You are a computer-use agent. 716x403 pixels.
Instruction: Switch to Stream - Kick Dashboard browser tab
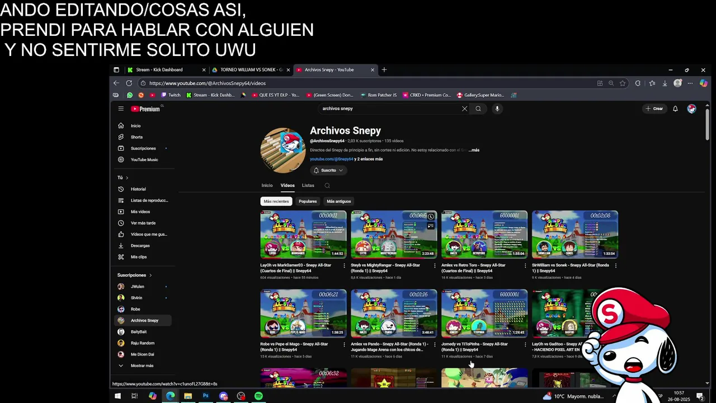coord(166,70)
